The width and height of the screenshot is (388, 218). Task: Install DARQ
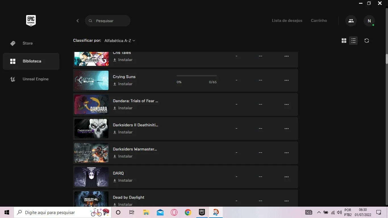click(x=123, y=181)
